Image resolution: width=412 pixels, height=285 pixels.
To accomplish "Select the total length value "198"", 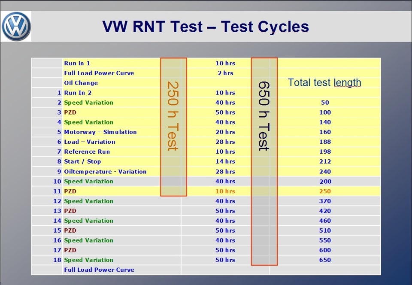I will pyautogui.click(x=325, y=152).
